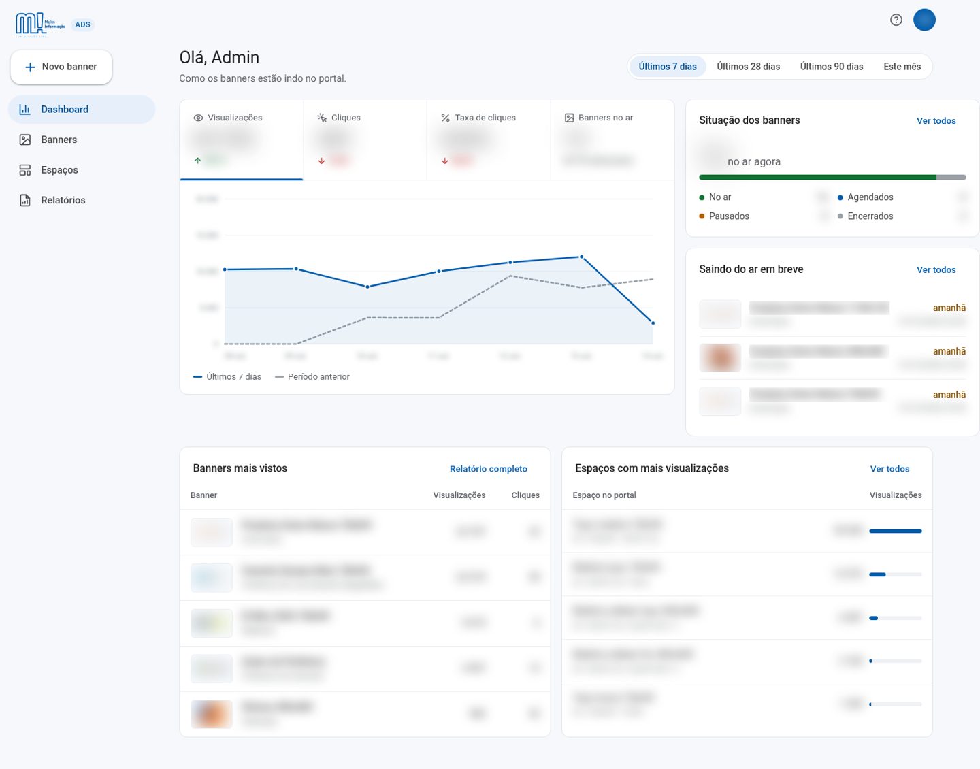Click the Cliques column header in Banners mais vistos
Viewport: 980px width, 769px height.
525,495
